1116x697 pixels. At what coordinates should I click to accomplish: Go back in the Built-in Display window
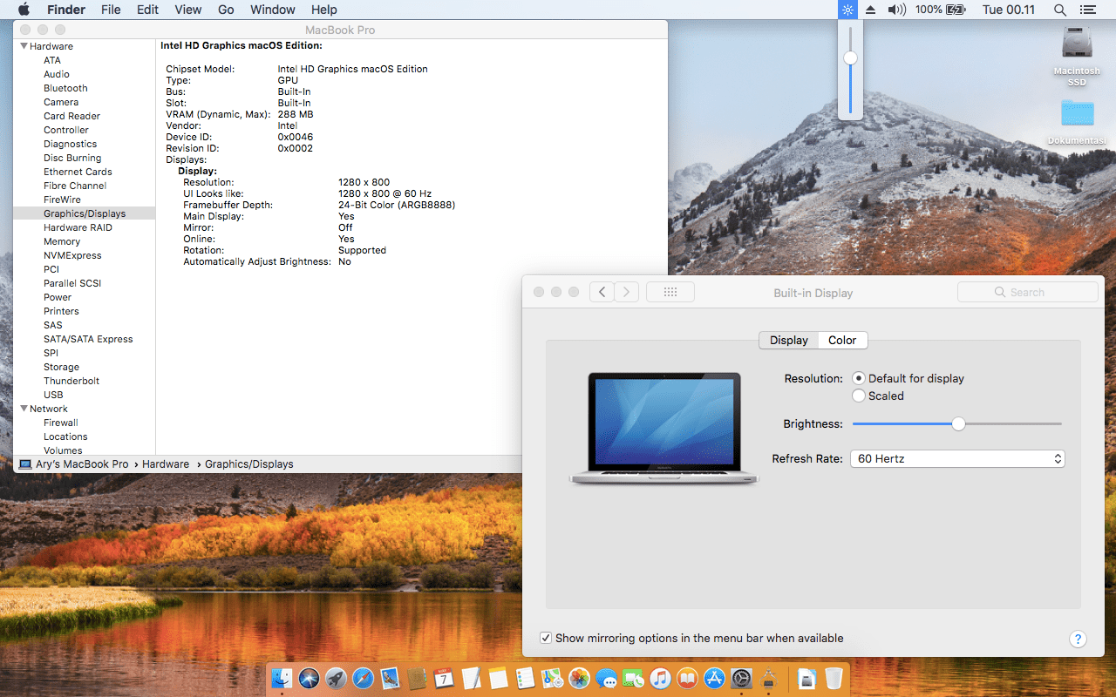coord(602,292)
